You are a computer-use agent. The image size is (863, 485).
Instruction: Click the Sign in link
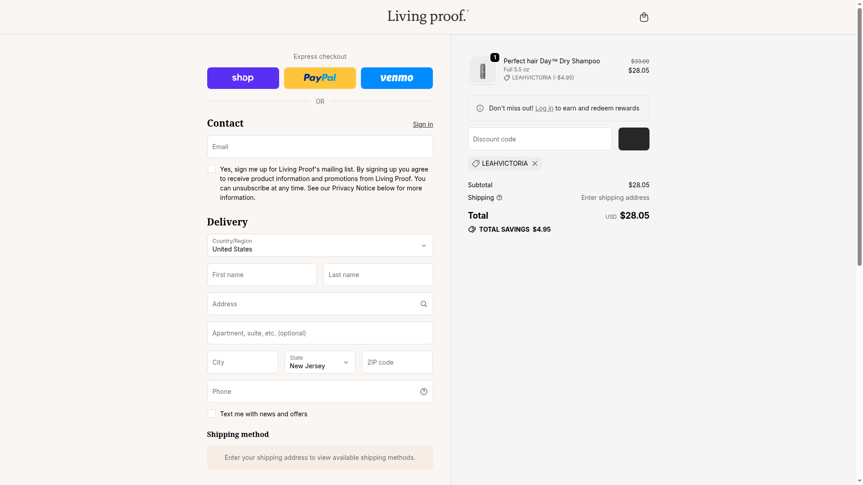coord(423,124)
